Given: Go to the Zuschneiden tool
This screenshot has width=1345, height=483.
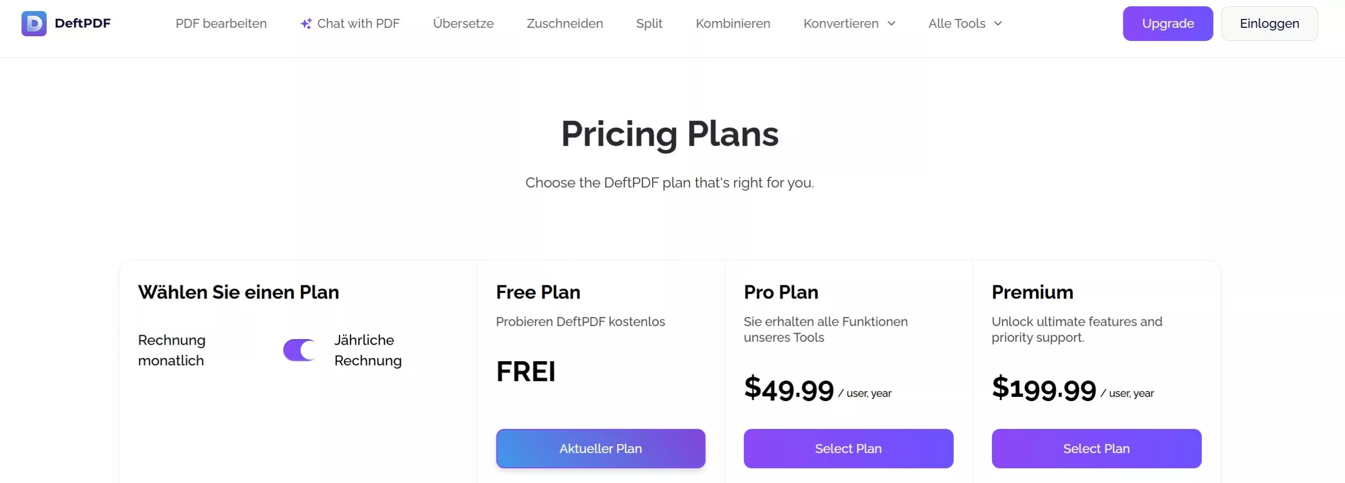Looking at the screenshot, I should 565,24.
